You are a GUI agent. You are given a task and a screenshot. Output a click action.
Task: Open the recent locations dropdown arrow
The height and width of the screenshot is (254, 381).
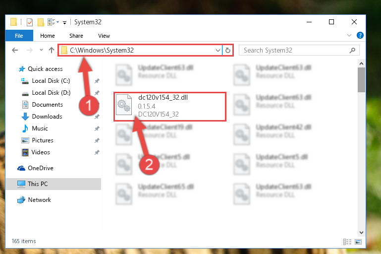(41, 50)
